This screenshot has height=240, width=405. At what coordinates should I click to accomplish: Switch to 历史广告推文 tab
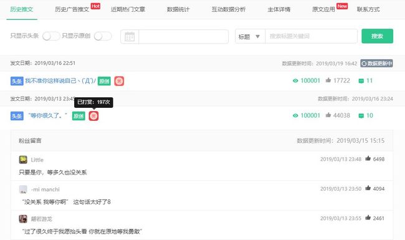pyautogui.click(x=72, y=9)
